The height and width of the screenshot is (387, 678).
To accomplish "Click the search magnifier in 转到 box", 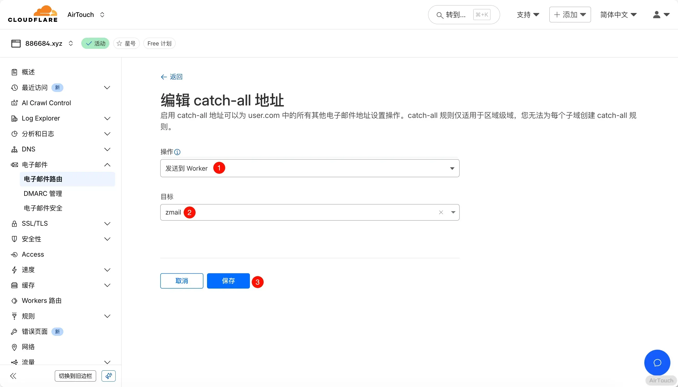I will tap(440, 15).
